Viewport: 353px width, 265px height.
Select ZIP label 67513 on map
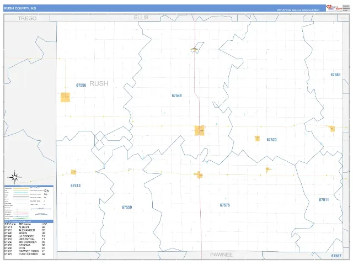coord(76,185)
